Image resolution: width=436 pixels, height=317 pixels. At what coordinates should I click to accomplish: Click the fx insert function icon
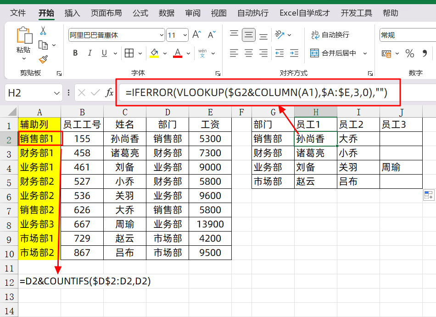point(109,93)
